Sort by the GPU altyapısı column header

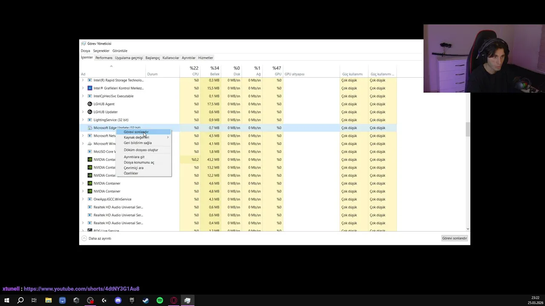311,71
